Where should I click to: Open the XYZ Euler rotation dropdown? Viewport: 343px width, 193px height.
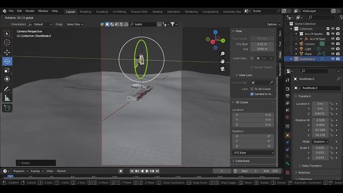pos(253,153)
